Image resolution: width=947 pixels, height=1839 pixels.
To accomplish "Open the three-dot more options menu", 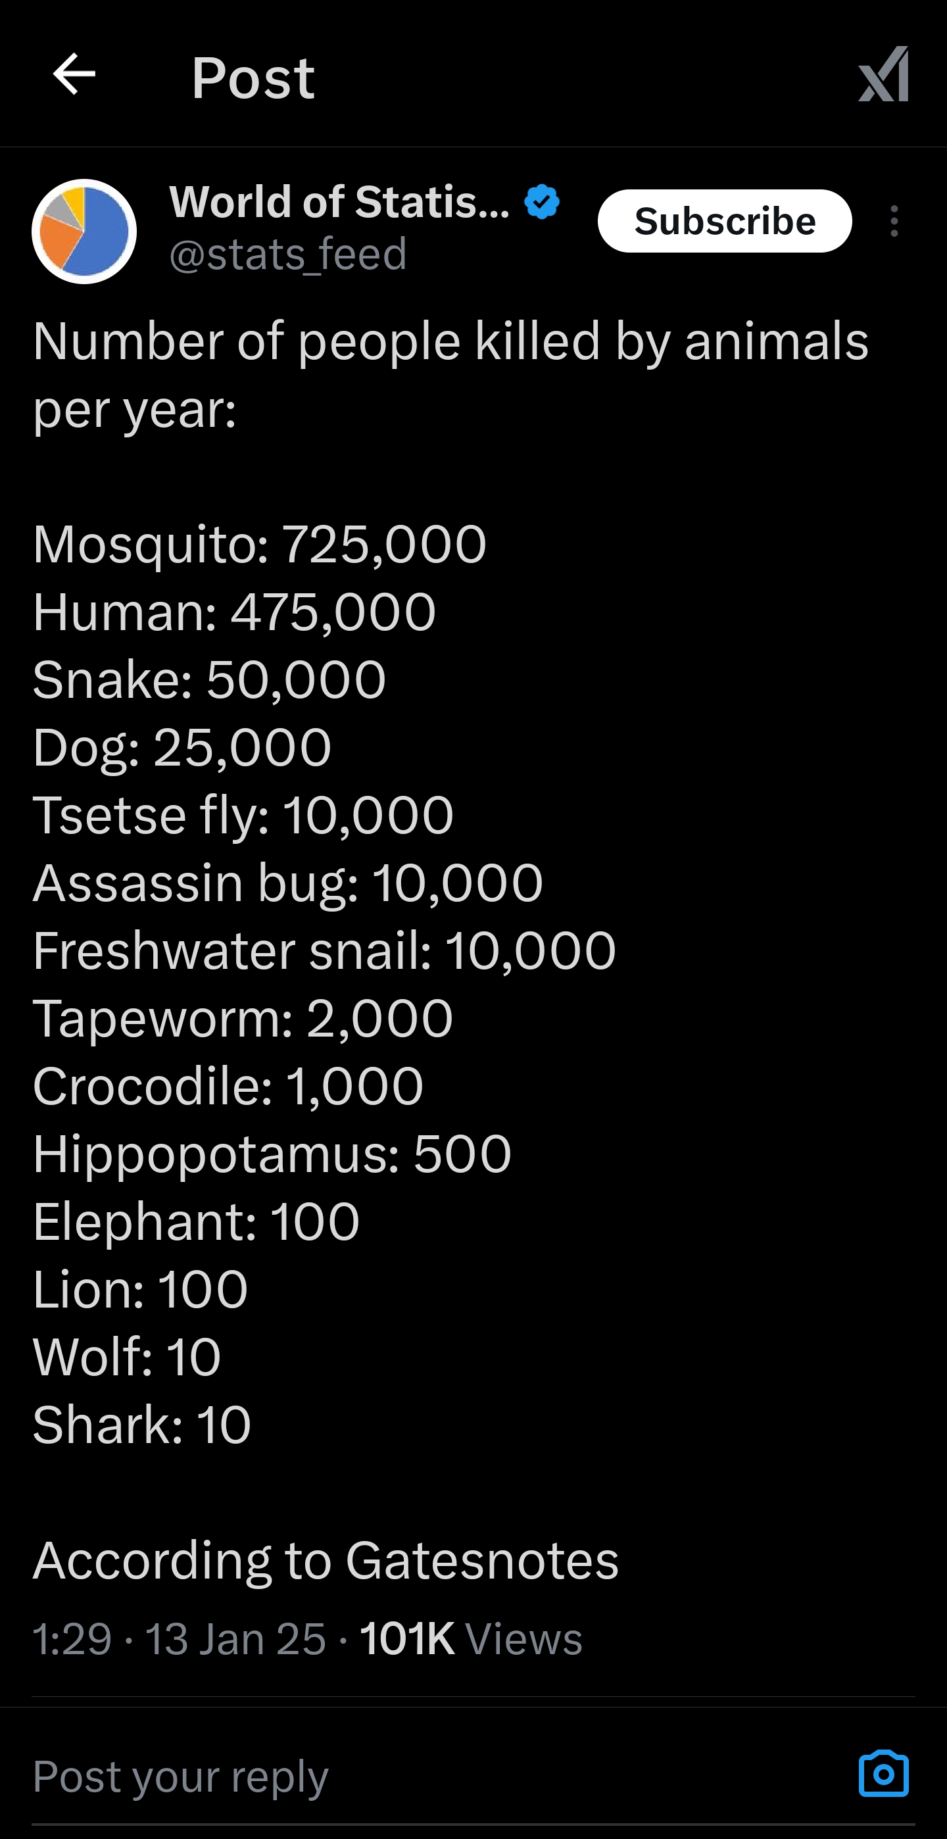I will (894, 221).
